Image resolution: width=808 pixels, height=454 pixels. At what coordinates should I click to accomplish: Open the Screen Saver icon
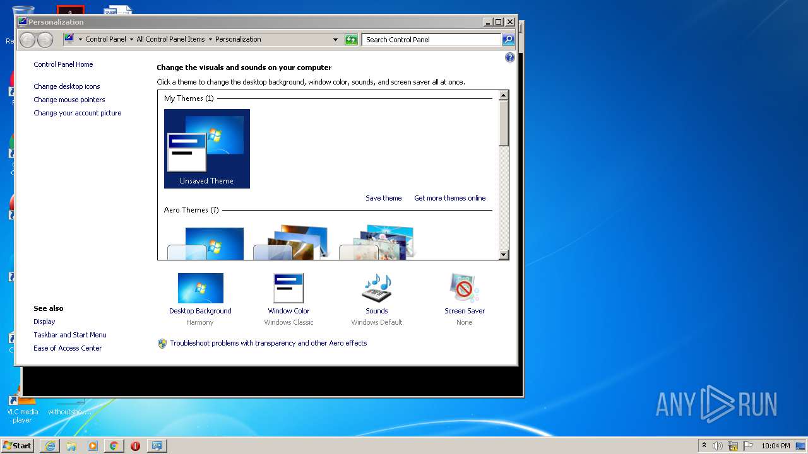tap(465, 288)
